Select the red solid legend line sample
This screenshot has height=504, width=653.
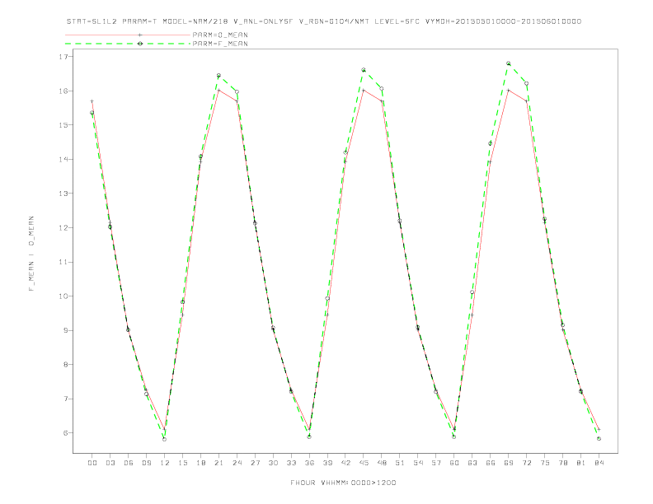128,35
